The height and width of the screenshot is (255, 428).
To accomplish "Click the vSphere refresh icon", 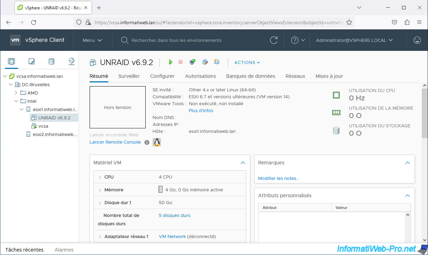I will (x=274, y=40).
